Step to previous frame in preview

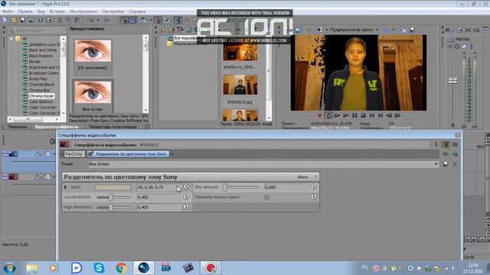pos(389,115)
